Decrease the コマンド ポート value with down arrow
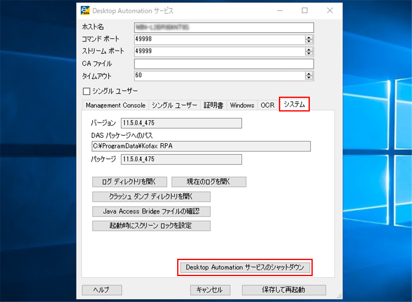This screenshot has width=412, height=302. coord(309,42)
